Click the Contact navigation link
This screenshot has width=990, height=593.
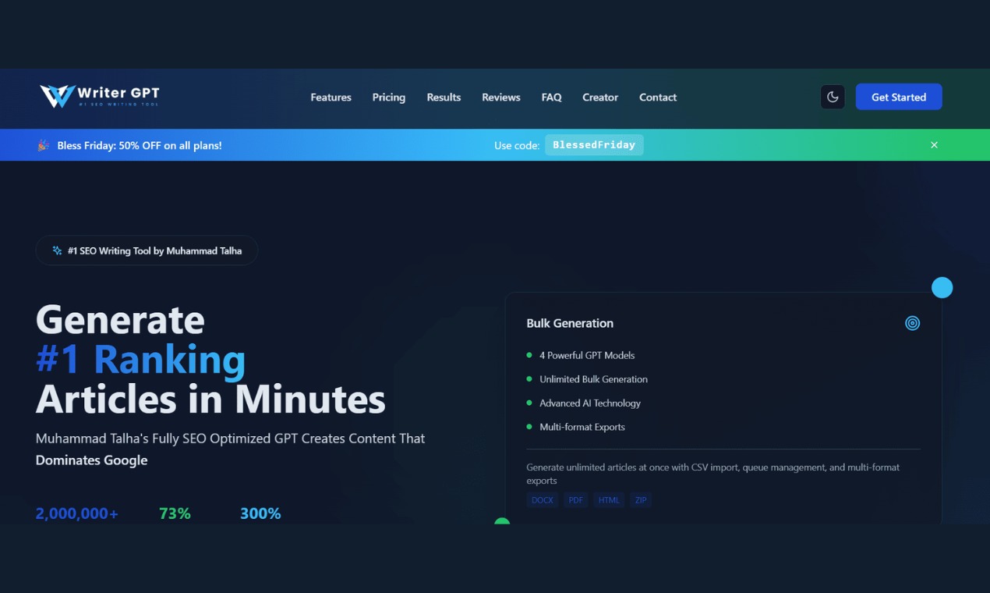click(x=657, y=97)
